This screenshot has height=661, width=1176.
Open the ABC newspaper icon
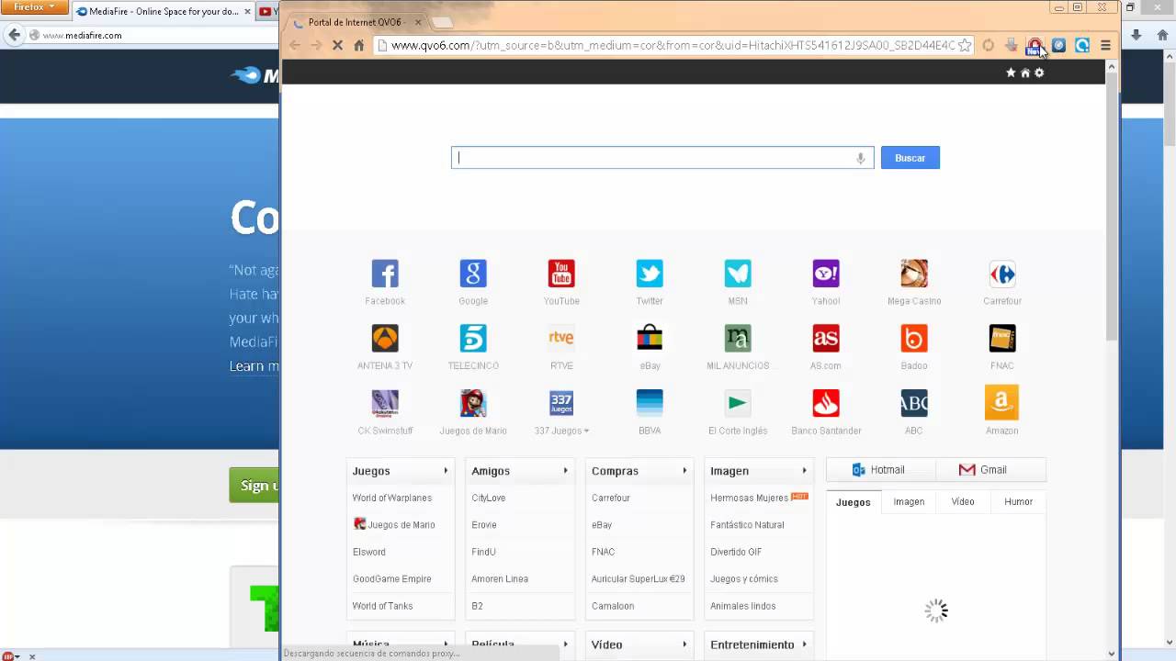(x=914, y=403)
